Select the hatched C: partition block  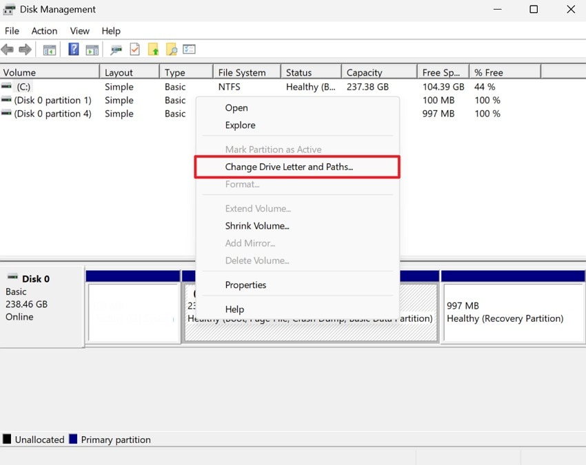(310, 331)
